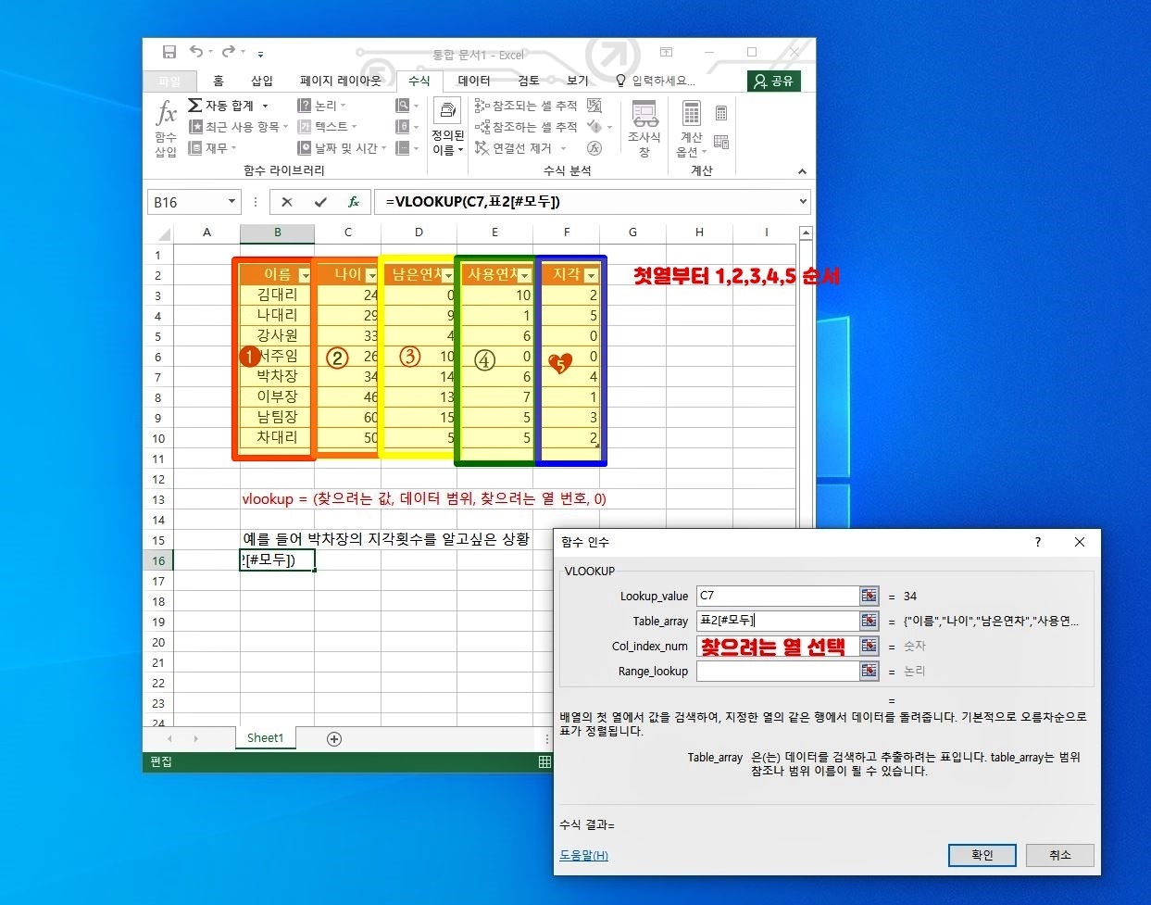Click Share (공유) button
The width and height of the screenshot is (1151, 905).
click(774, 81)
